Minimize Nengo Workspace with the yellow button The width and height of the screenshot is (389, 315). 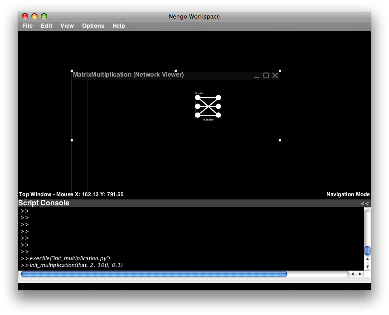(x=34, y=16)
